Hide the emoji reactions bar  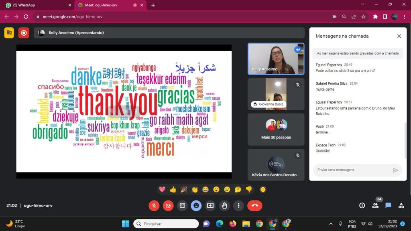tap(196, 205)
